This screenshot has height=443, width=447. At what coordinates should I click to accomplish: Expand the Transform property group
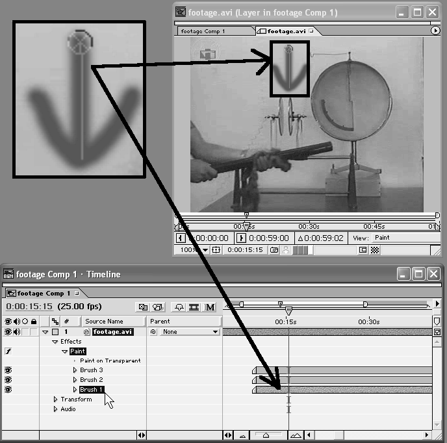(x=56, y=399)
